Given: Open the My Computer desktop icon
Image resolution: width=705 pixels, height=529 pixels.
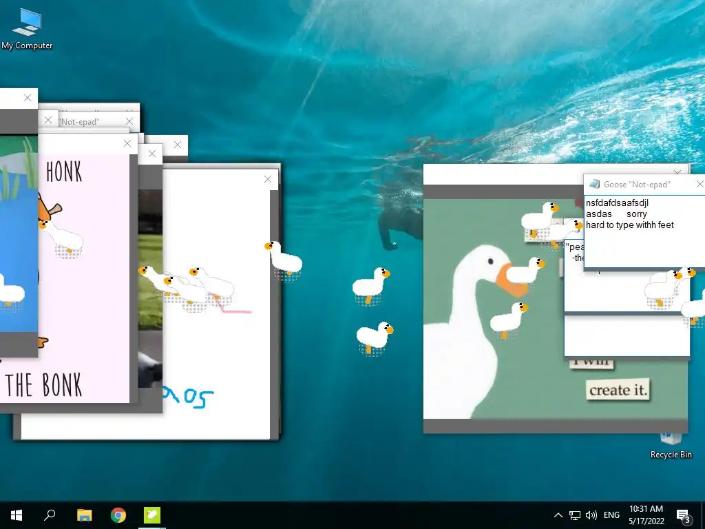Looking at the screenshot, I should click(x=27, y=29).
